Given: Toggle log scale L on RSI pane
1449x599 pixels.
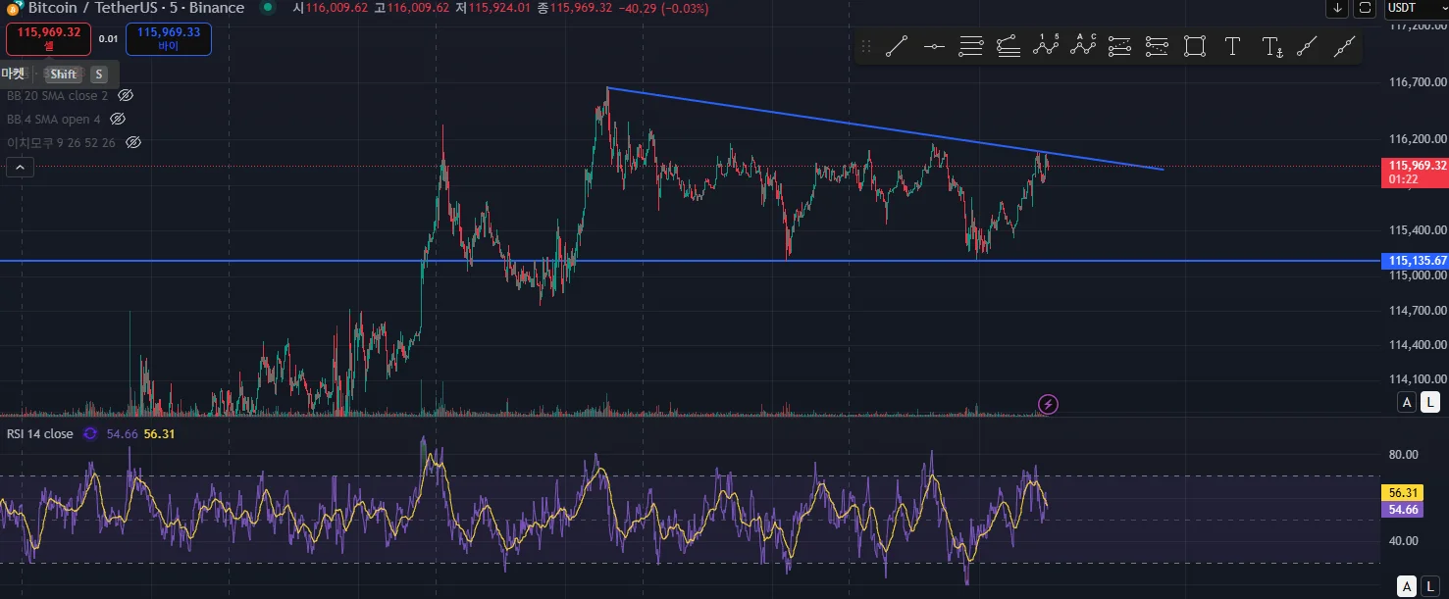Looking at the screenshot, I should (1430, 585).
